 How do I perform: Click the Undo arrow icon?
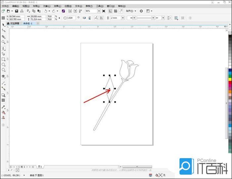[46, 11]
